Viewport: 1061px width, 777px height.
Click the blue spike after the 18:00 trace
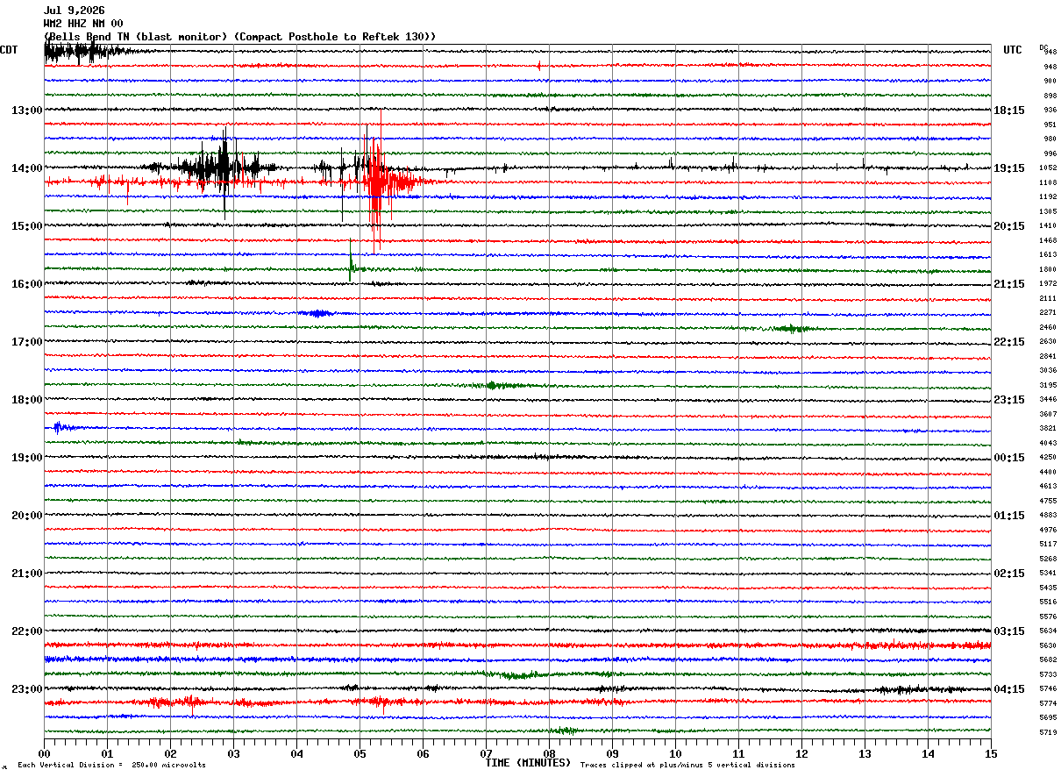click(x=59, y=427)
